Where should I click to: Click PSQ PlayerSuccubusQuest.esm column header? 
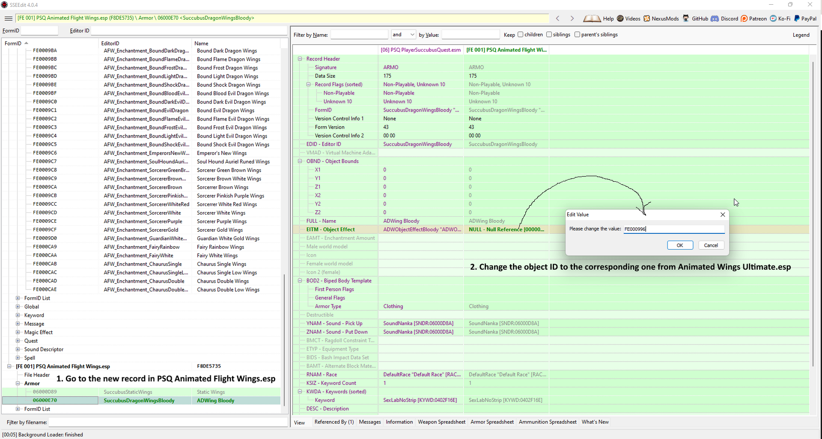tap(421, 50)
